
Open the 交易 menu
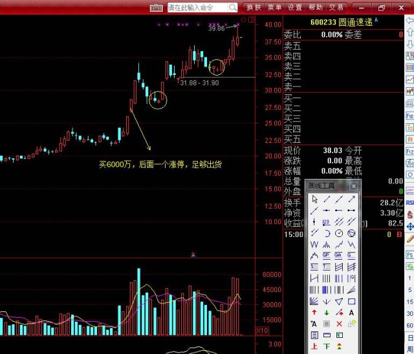click(x=336, y=8)
